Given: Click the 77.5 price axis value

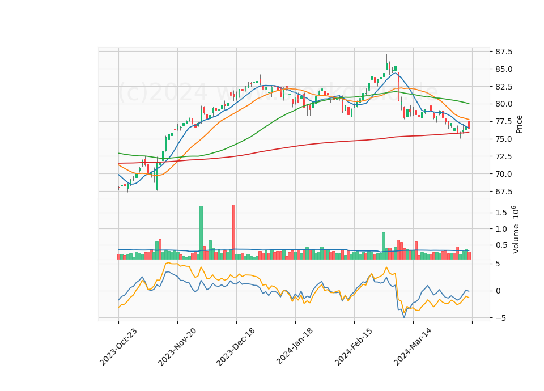Looking at the screenshot, I should pyautogui.click(x=503, y=122).
